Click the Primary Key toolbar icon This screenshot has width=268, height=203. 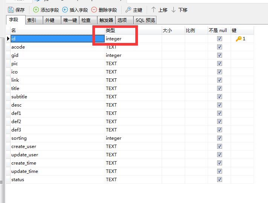click(x=129, y=10)
